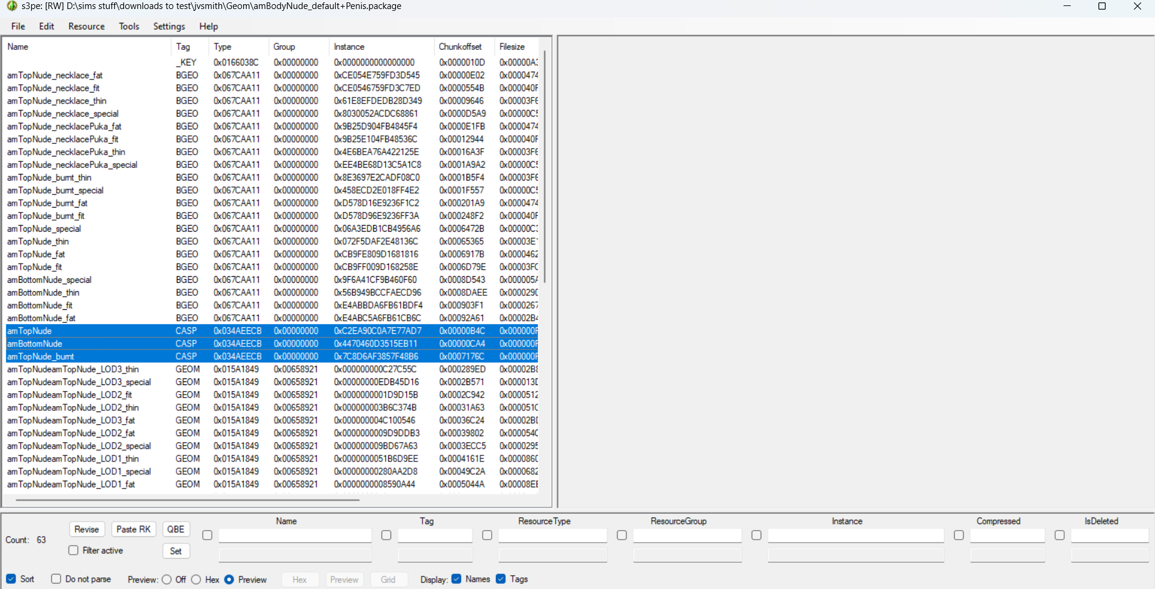The image size is (1155, 589).
Task: Check the Instance filter checkbox
Action: [757, 535]
